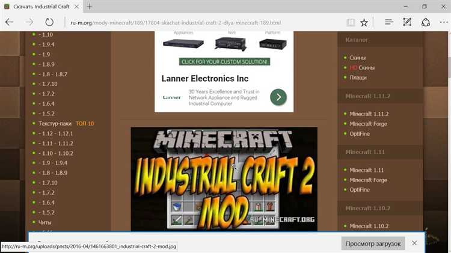Open reading view book icon
Image resolution: width=451 pixels, height=253 pixels.
click(x=351, y=22)
